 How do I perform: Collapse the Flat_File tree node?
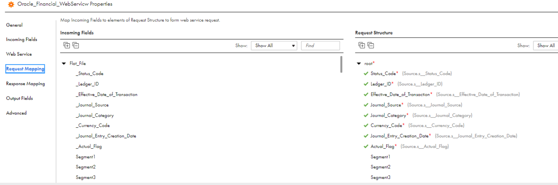point(64,64)
